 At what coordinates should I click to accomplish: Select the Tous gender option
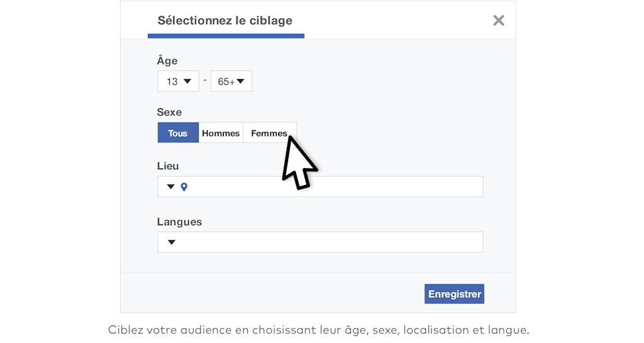[x=178, y=133]
